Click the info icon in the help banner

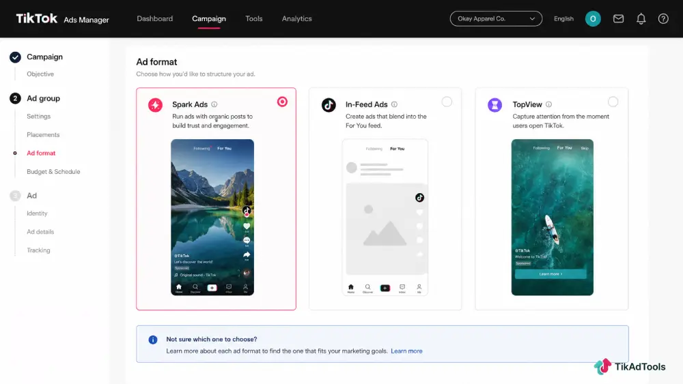pyautogui.click(x=153, y=340)
